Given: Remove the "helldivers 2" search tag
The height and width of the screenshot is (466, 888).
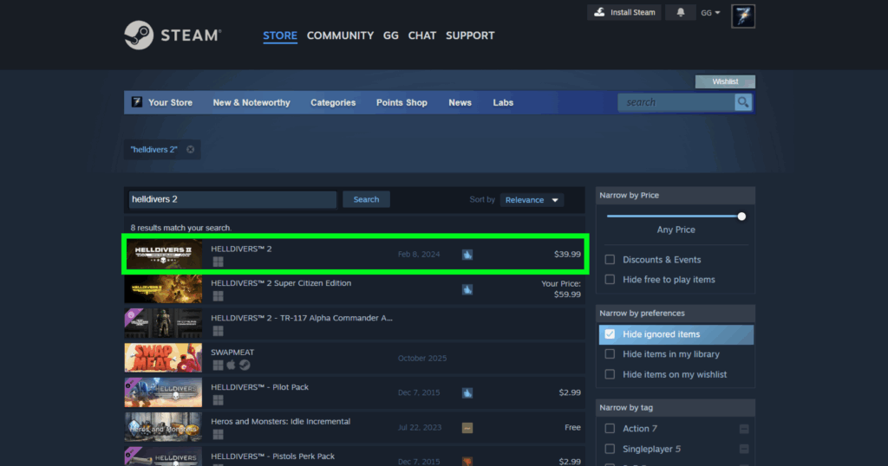Looking at the screenshot, I should coord(190,149).
